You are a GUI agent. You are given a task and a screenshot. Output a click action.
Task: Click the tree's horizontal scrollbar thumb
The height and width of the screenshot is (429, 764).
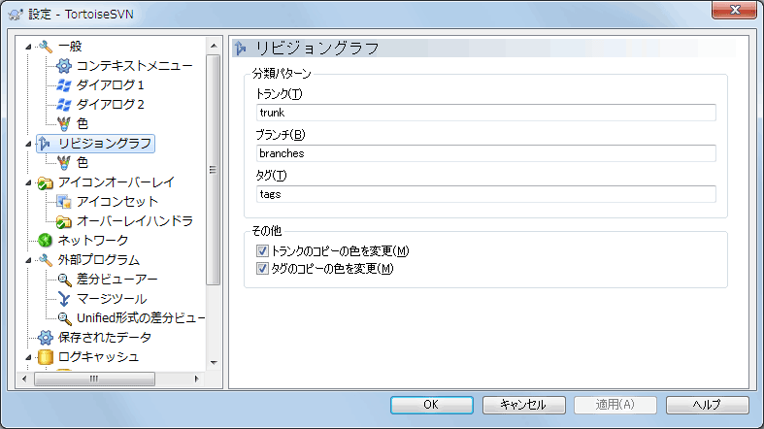[94, 379]
